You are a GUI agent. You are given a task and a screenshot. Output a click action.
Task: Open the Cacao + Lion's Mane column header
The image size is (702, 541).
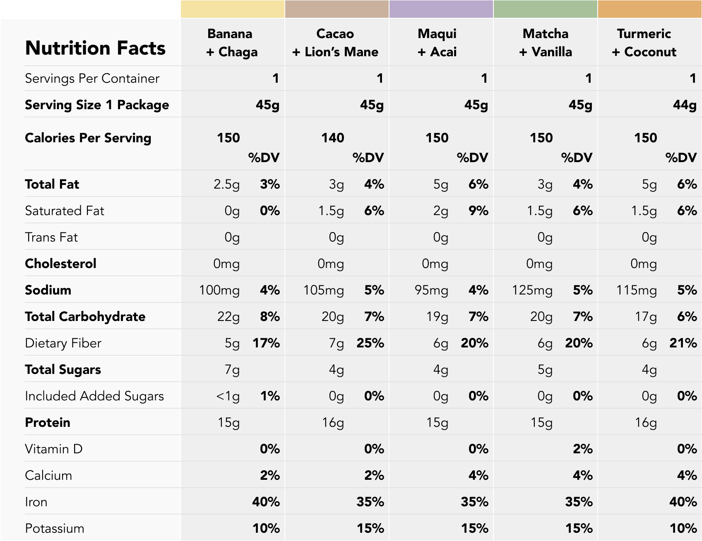point(335,43)
